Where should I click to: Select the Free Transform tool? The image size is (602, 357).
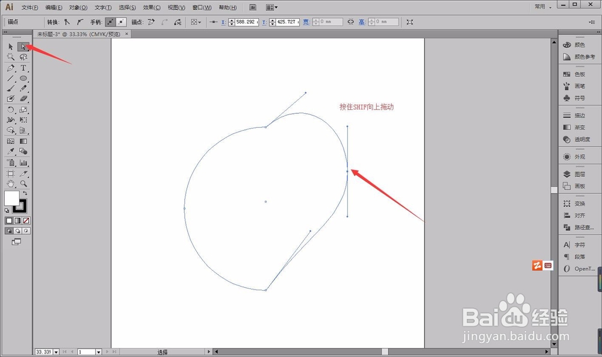pyautogui.click(x=23, y=120)
